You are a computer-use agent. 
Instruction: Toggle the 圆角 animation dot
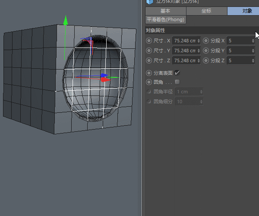(149, 82)
